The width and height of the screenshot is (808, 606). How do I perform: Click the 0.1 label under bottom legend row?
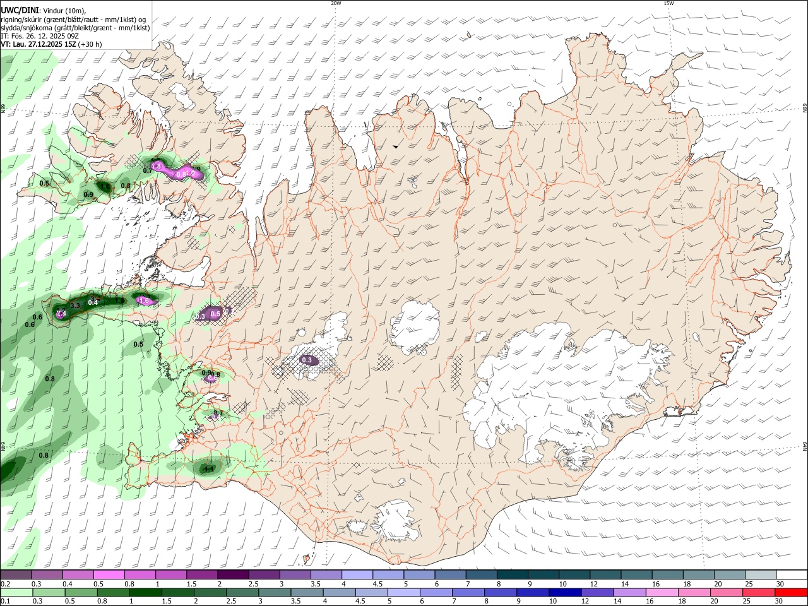(5, 602)
